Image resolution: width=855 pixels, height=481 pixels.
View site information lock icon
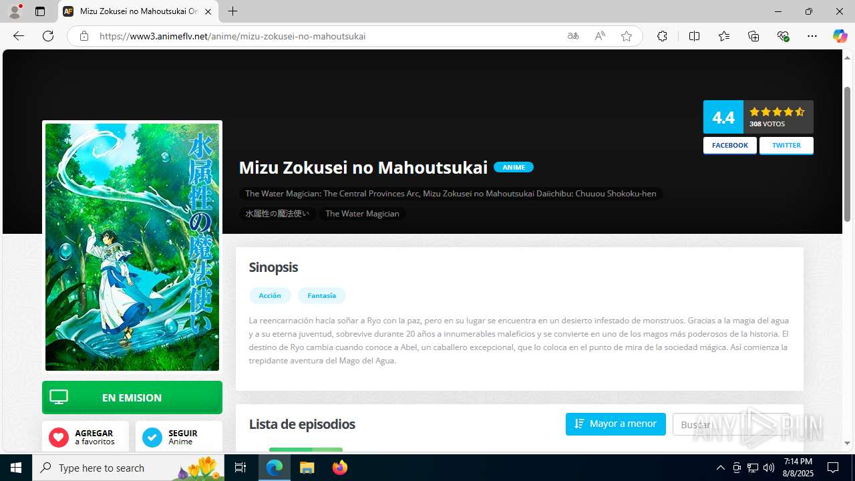point(83,36)
